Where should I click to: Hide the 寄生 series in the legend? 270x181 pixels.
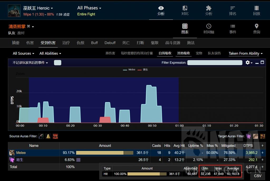pyautogui.click(x=143, y=70)
